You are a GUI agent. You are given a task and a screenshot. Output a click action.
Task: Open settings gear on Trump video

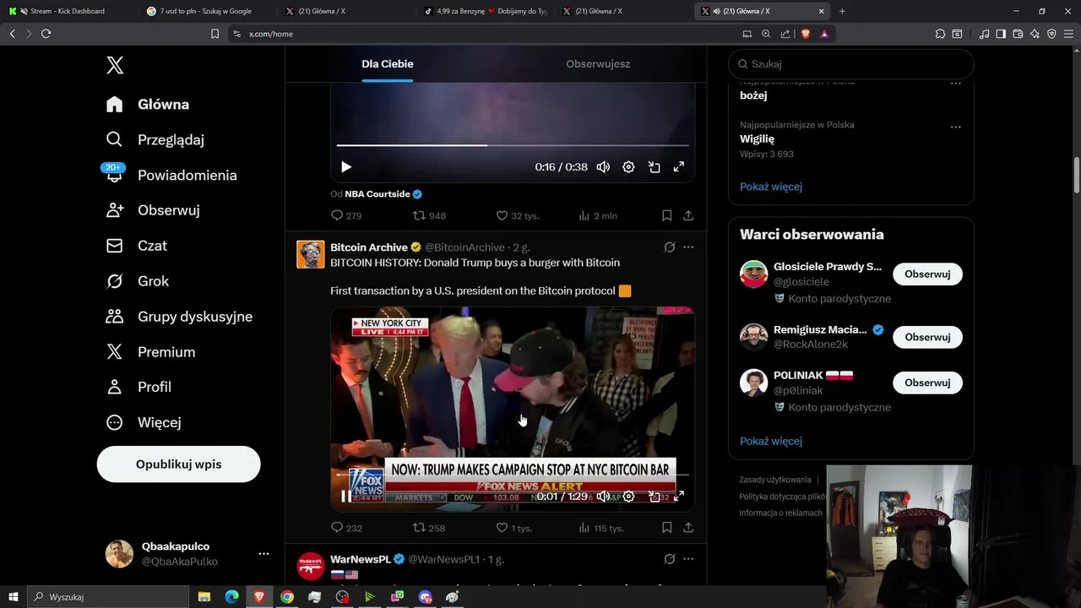click(628, 497)
